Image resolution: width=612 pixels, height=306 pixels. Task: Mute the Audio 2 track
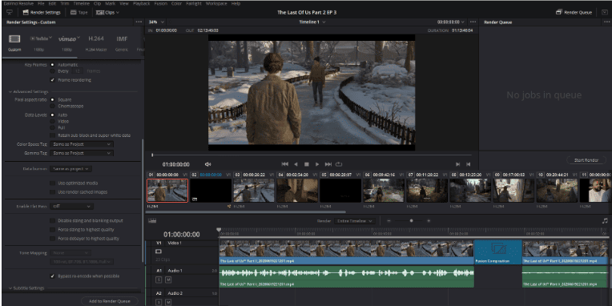click(168, 302)
